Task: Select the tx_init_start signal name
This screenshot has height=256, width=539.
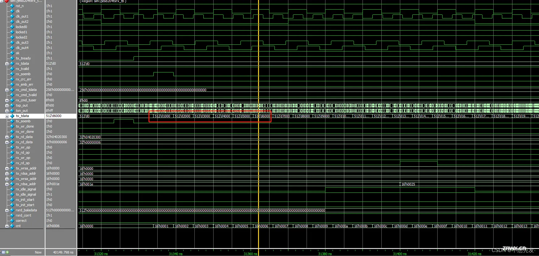Action: tap(25, 205)
